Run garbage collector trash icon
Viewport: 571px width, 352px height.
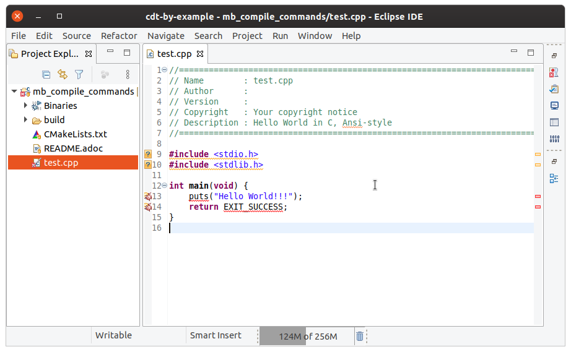pyautogui.click(x=360, y=336)
